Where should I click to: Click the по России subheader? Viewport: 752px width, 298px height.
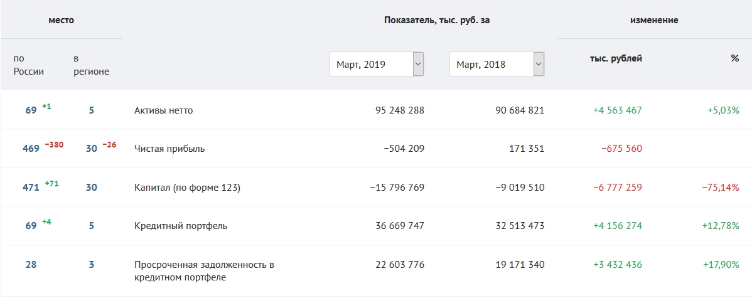[x=29, y=65]
